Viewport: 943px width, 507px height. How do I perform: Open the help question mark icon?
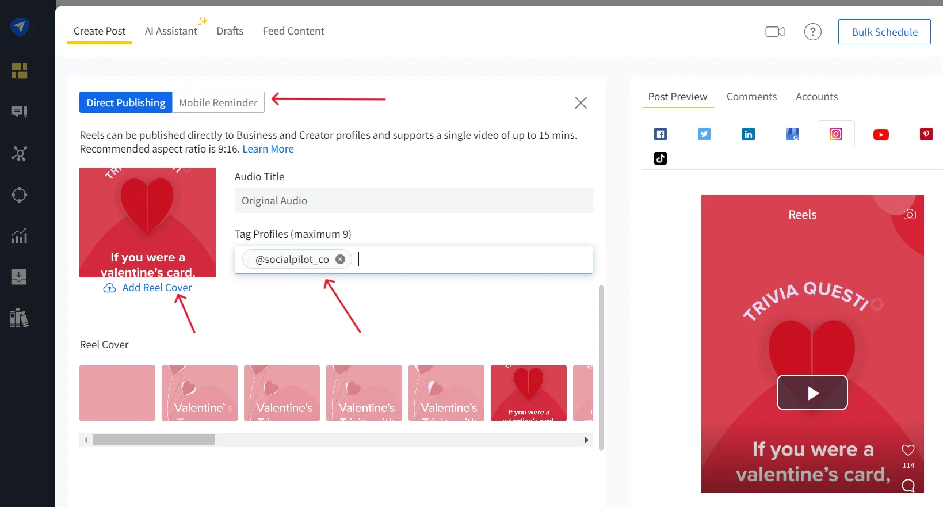coord(812,32)
